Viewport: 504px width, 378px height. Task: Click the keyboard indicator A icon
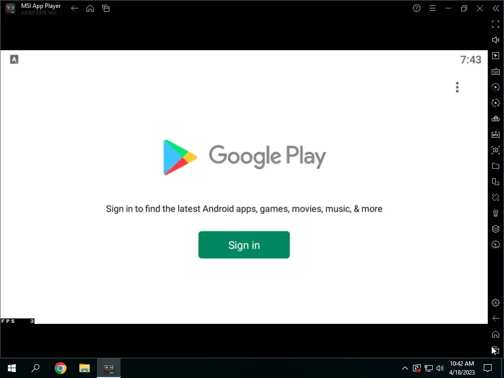point(14,59)
